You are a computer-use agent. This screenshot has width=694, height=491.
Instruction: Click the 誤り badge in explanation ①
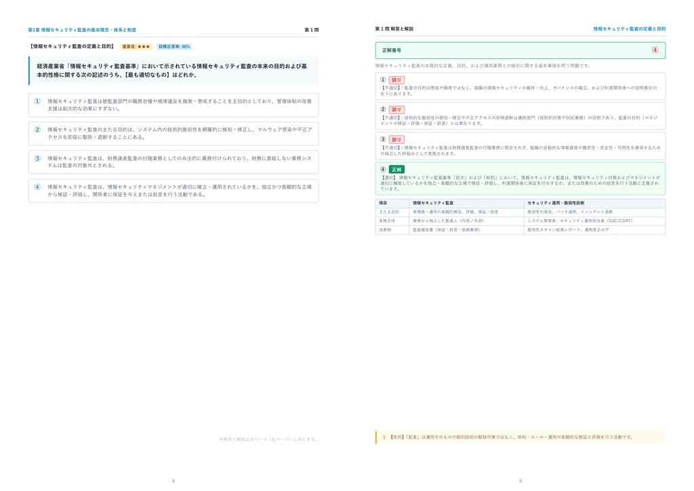(x=396, y=80)
